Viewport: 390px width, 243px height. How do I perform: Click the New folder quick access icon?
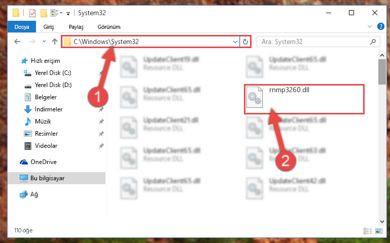pyautogui.click(x=44, y=13)
